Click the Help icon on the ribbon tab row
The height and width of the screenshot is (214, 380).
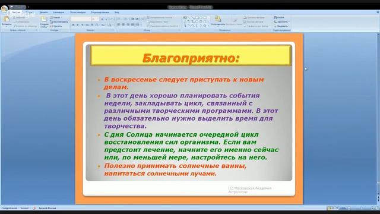click(378, 12)
